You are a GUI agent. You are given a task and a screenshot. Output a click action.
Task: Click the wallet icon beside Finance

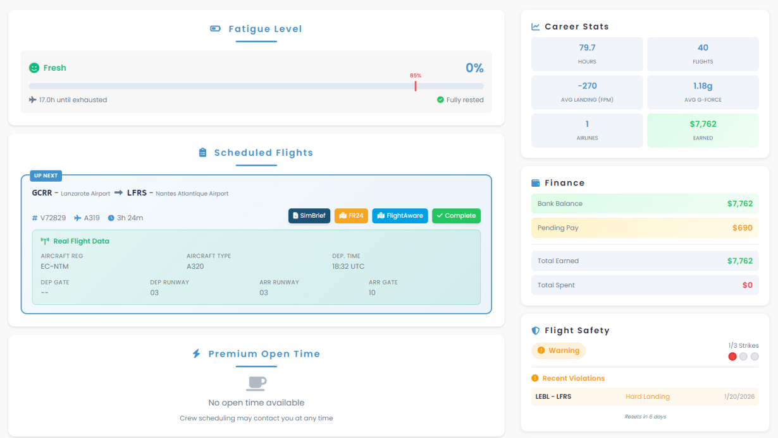click(536, 183)
